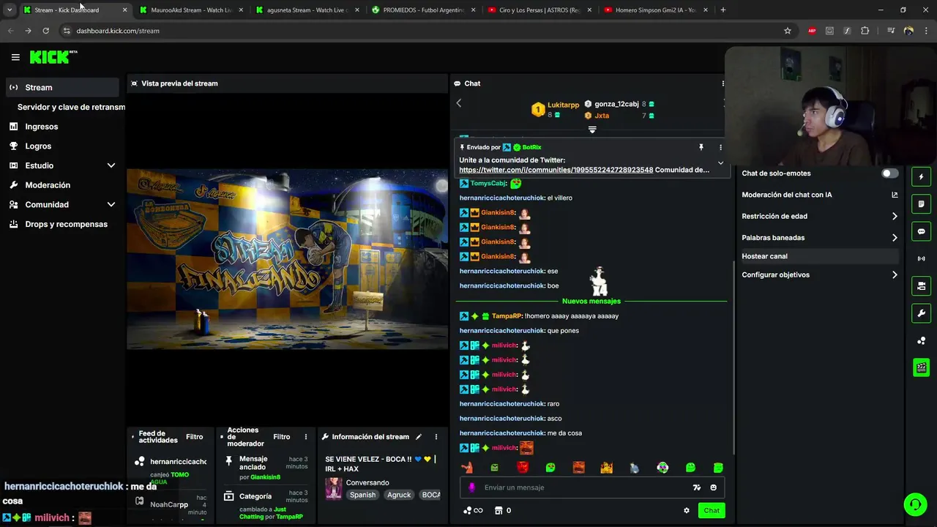Open chat settings gear icon
The image size is (937, 527).
687,511
